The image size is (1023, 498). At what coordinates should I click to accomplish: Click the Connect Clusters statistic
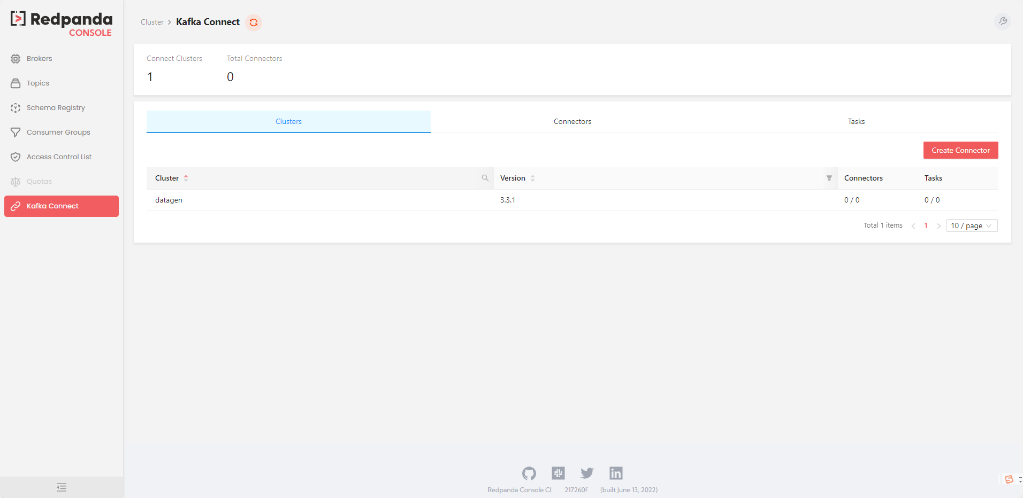coord(174,69)
